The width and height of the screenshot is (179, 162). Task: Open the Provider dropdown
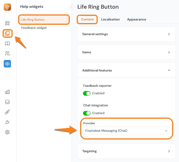coord(126,131)
